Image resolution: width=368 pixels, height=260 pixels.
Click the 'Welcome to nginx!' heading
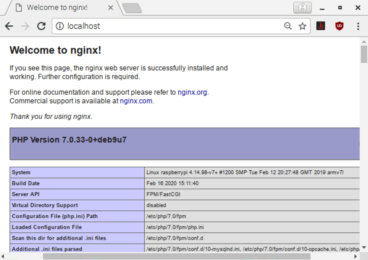coord(55,50)
